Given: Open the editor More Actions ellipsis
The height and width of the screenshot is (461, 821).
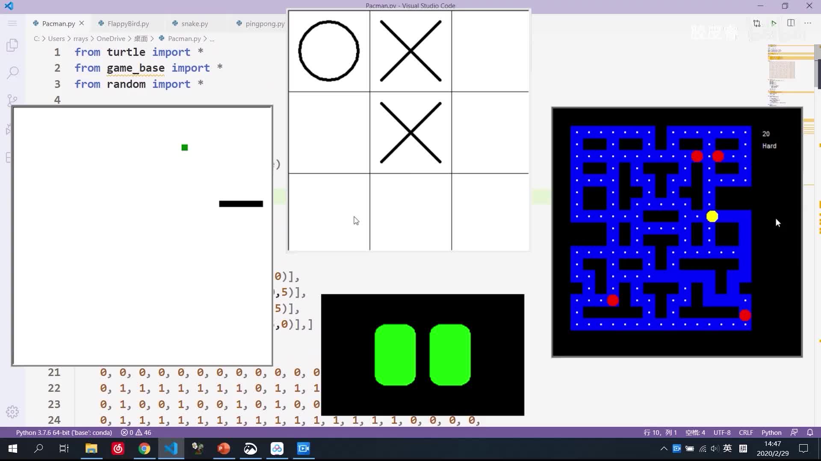Looking at the screenshot, I should (x=808, y=23).
